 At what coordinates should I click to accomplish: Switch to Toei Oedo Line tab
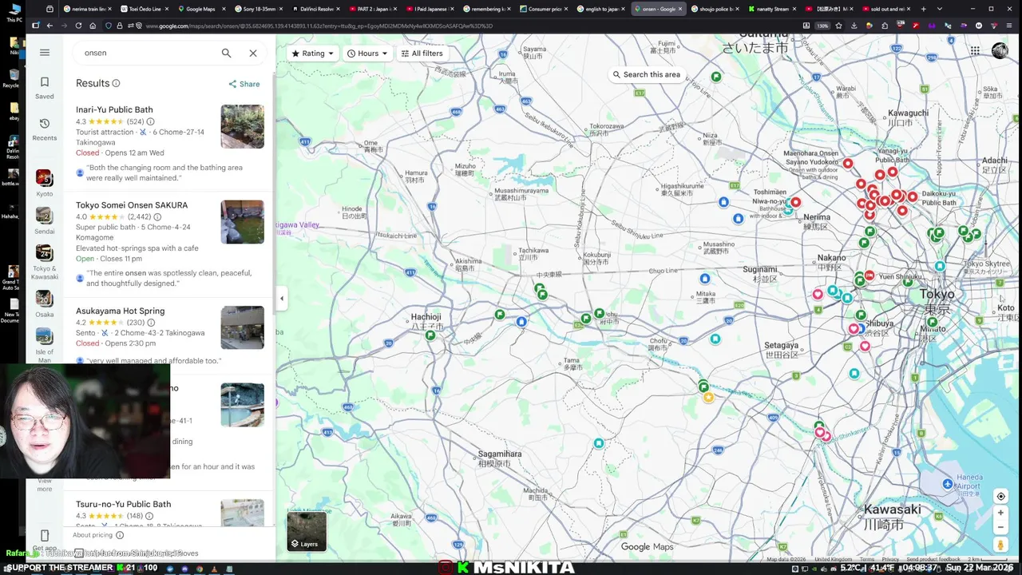click(144, 9)
